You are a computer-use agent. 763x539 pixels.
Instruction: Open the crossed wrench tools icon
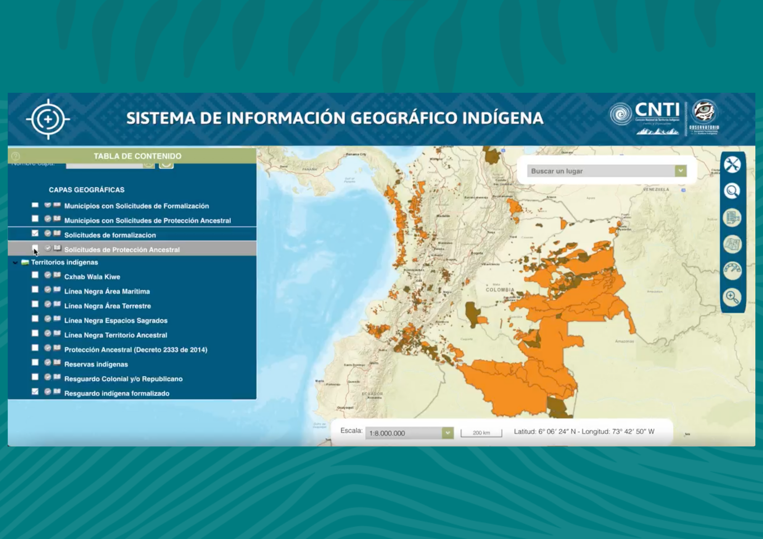click(732, 165)
